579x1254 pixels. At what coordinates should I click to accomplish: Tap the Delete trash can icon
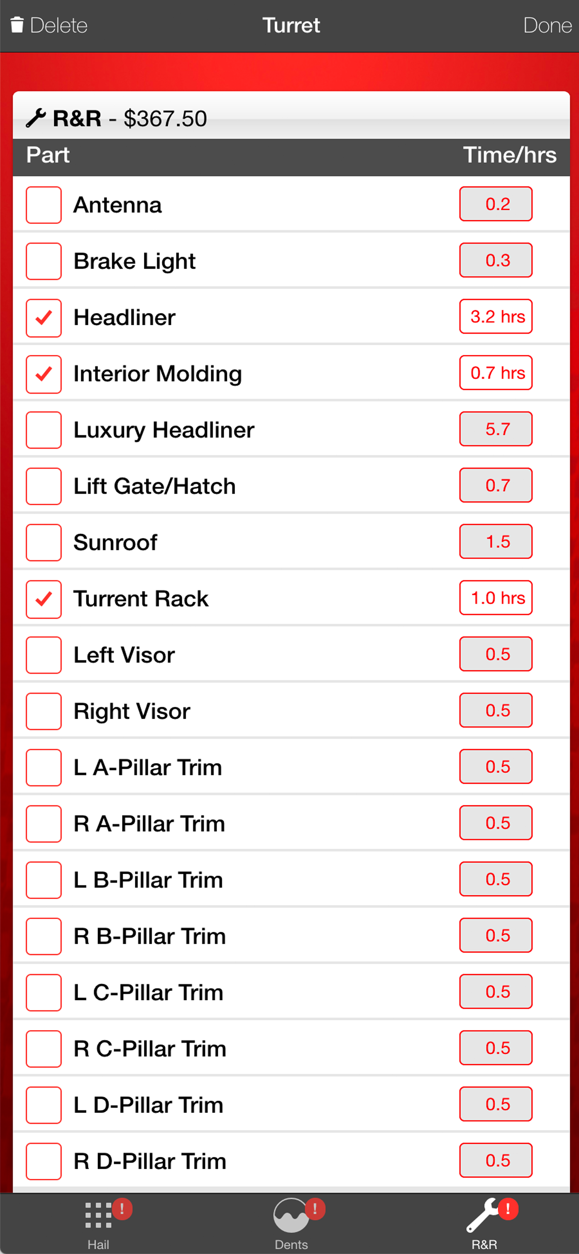pos(17,25)
